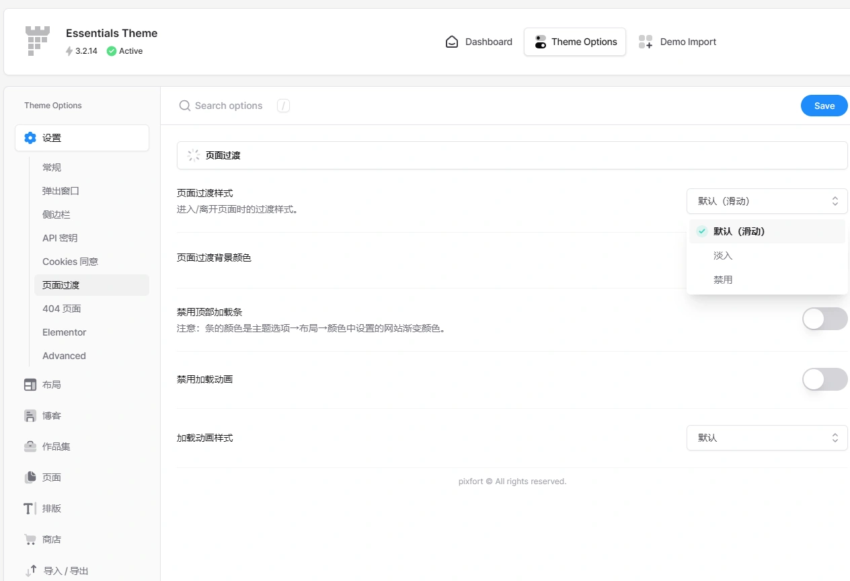Open the 商店 shop section icon

(30, 539)
